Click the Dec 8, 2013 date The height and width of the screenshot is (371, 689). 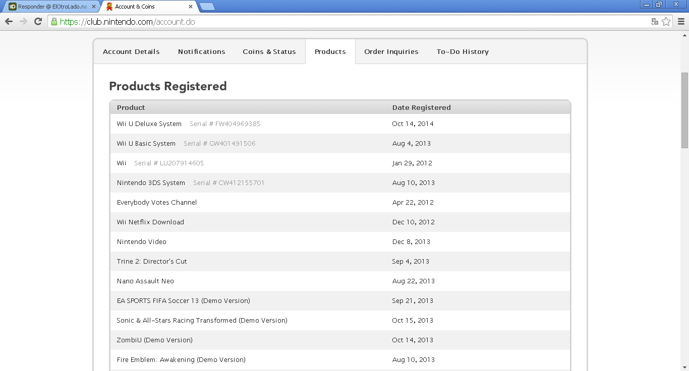click(x=411, y=241)
